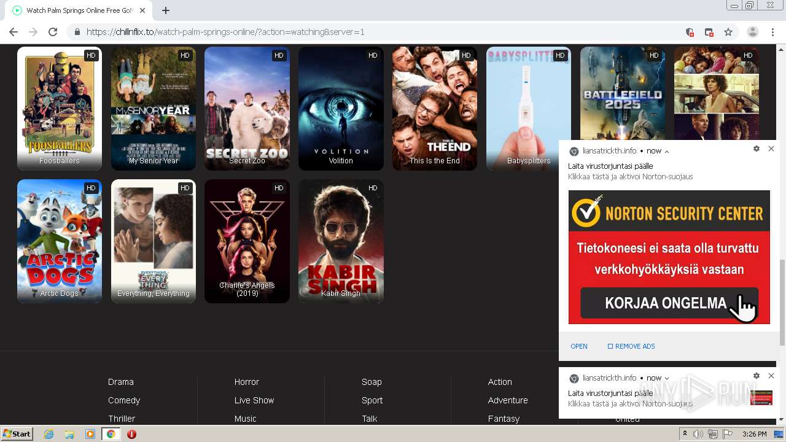Screen dimensions: 786x442
Task: Click the 3:26 PM taskbar clock
Action: (x=754, y=434)
